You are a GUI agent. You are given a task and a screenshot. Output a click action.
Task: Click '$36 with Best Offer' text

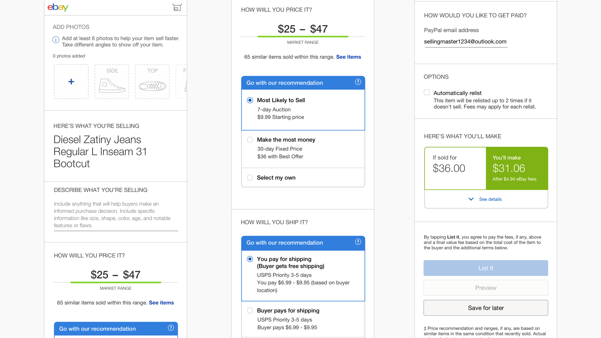coord(280,156)
